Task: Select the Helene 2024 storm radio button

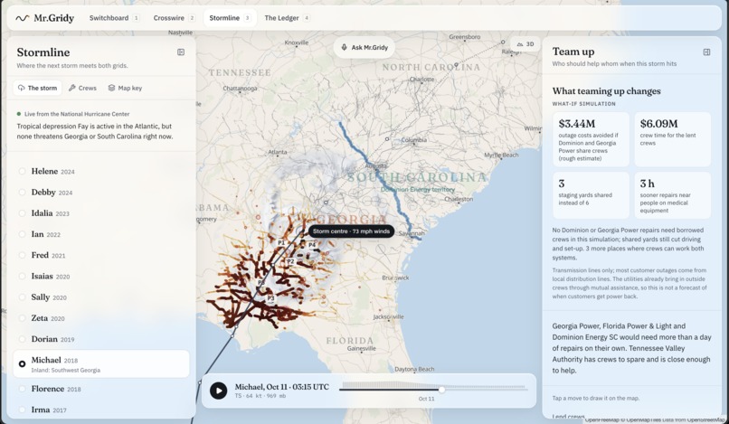Action: (22, 171)
